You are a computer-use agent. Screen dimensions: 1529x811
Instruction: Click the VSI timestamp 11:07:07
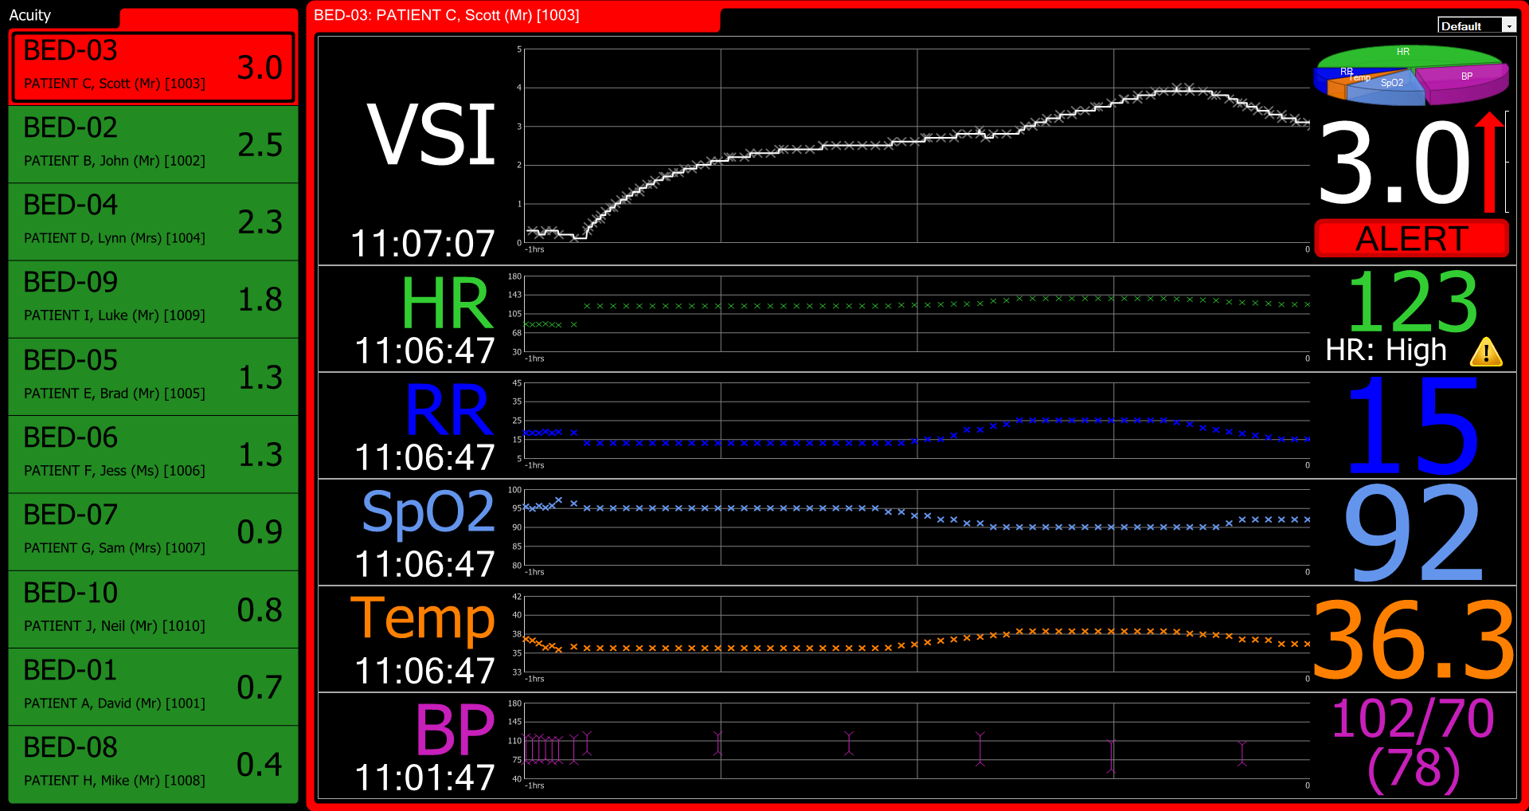coord(423,243)
